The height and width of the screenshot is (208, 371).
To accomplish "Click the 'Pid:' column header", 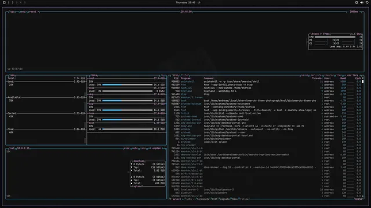I will [176, 79].
